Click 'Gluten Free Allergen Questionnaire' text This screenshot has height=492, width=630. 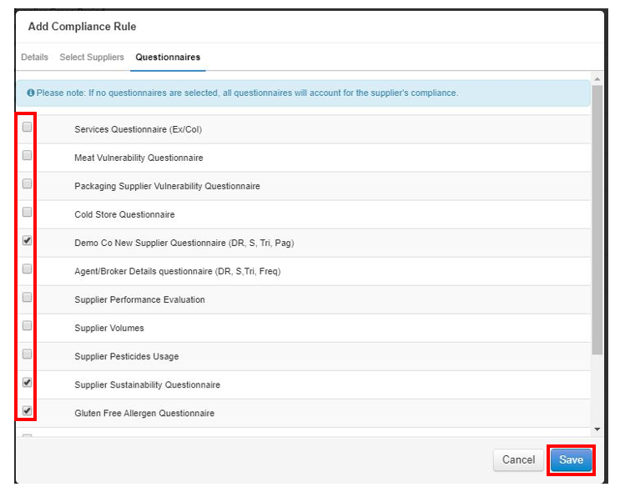coord(144,414)
